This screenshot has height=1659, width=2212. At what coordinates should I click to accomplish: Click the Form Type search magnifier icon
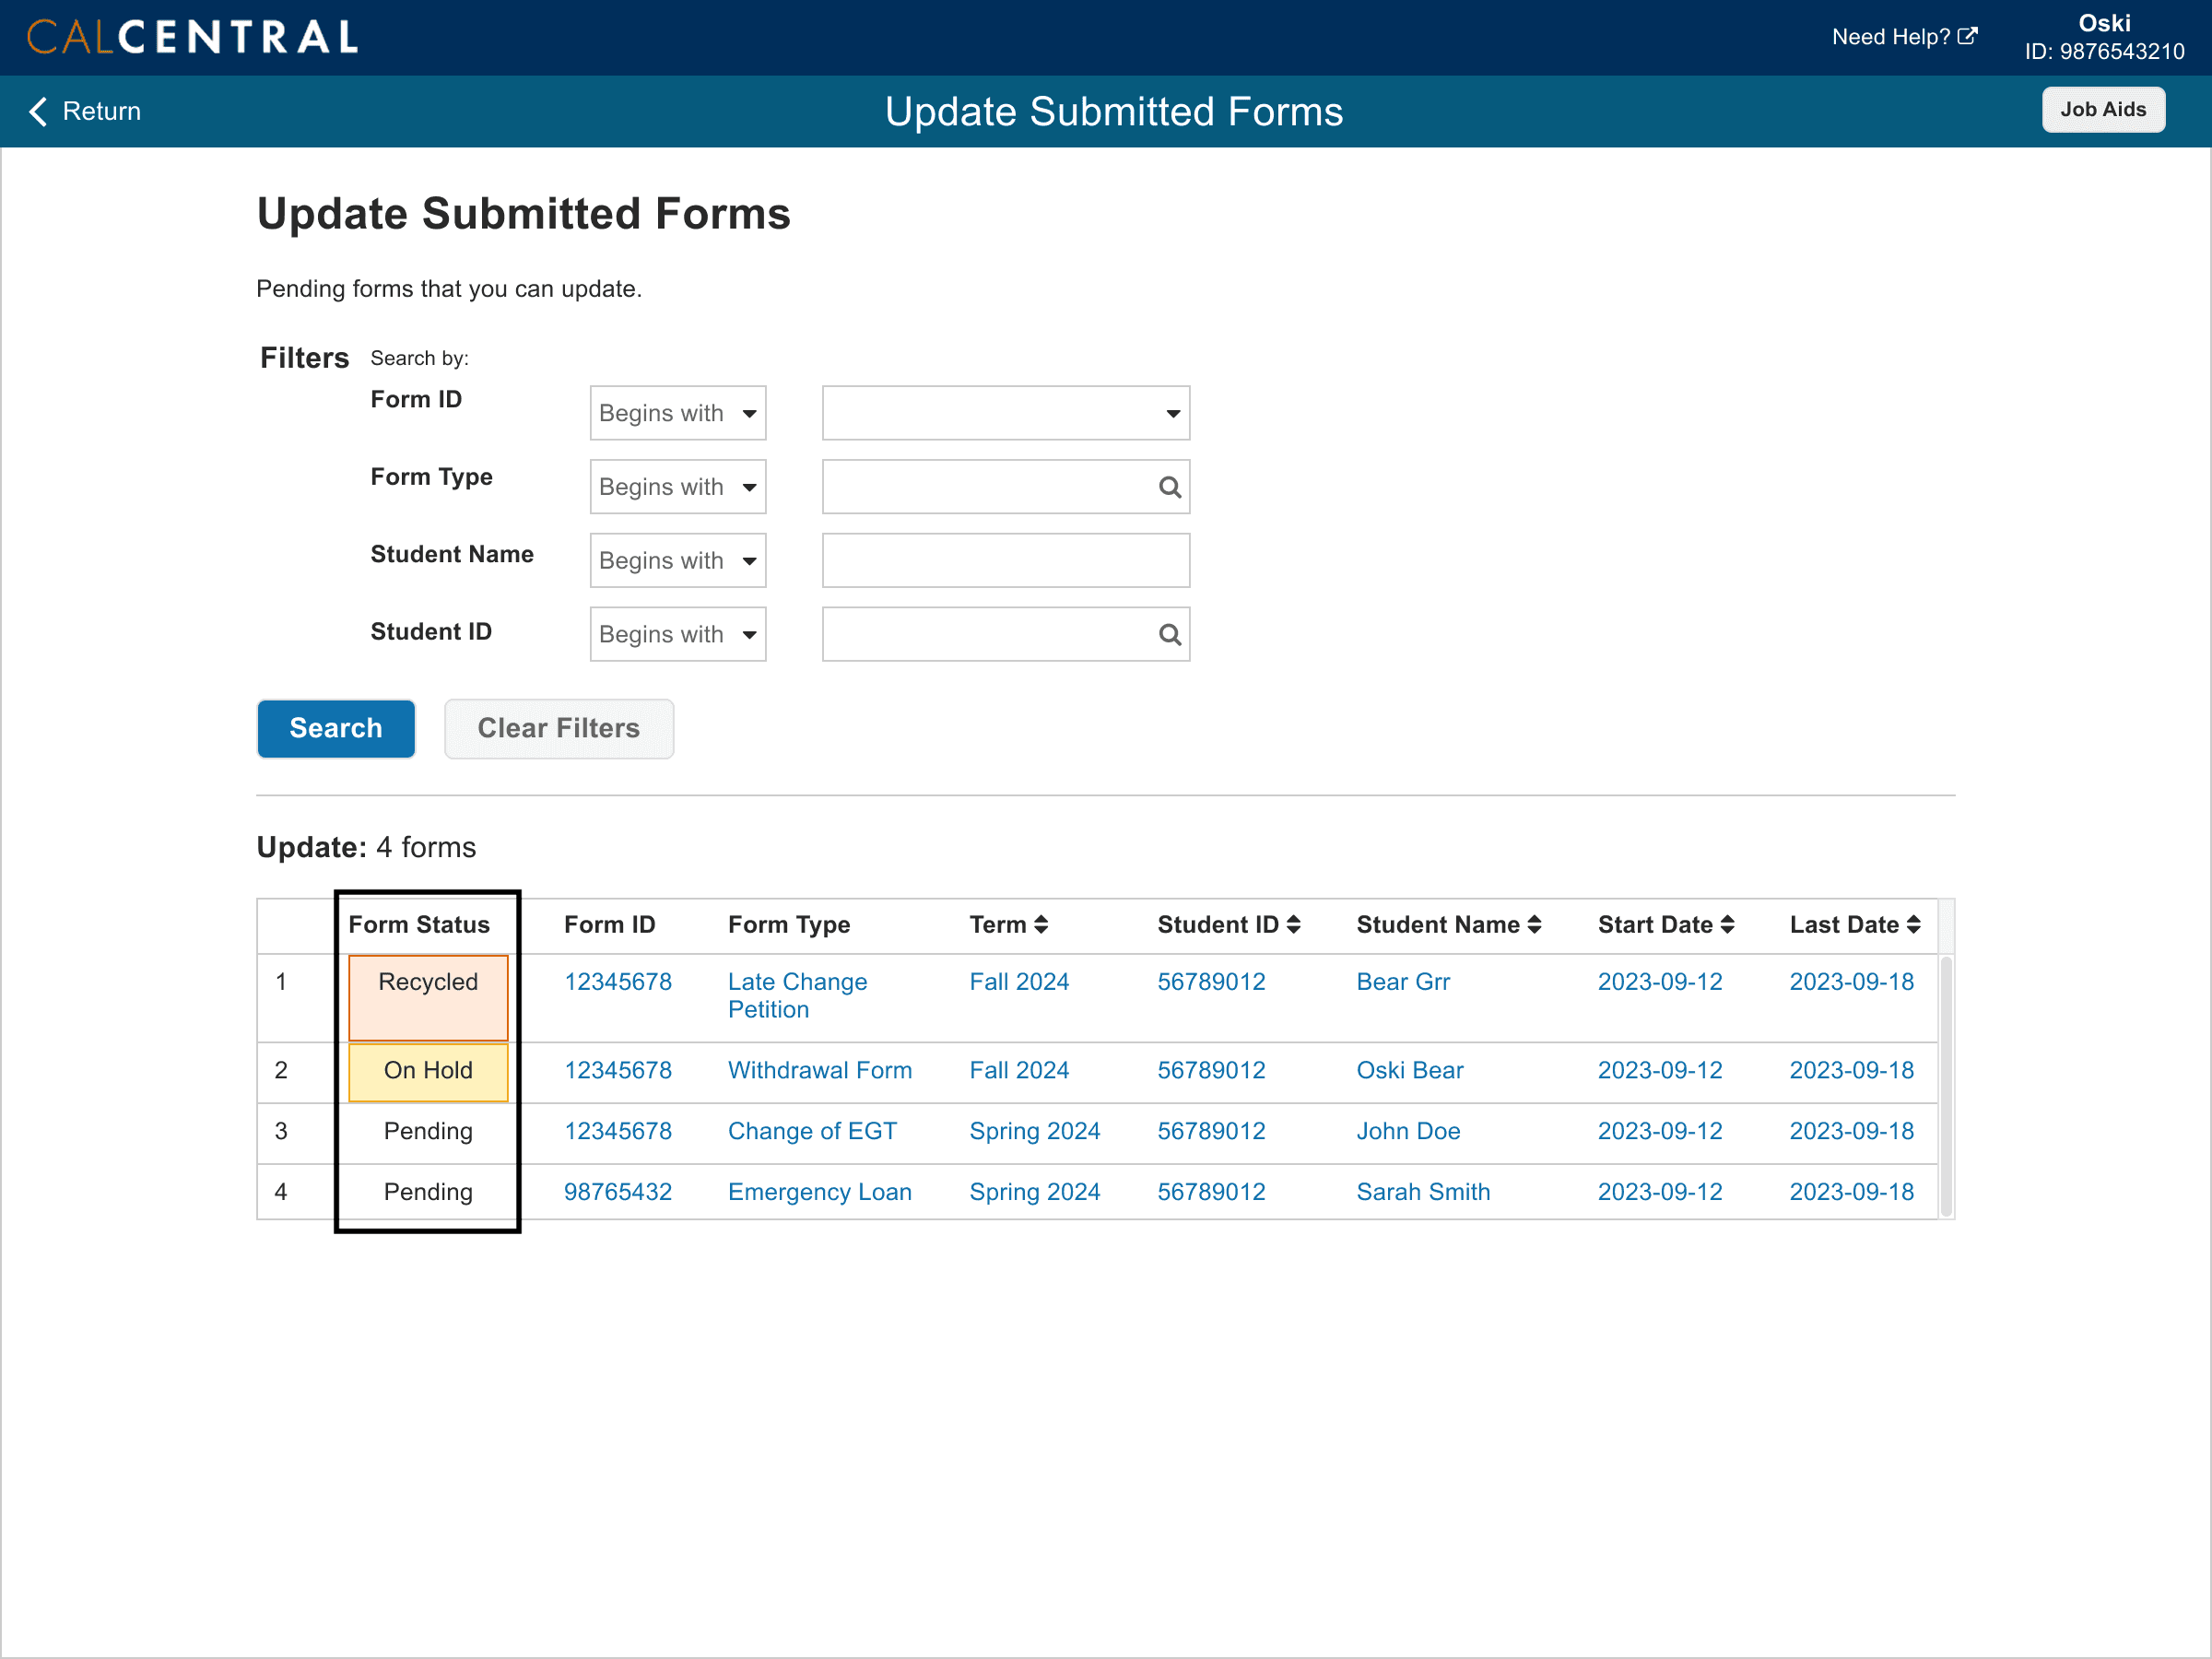[x=1169, y=487]
